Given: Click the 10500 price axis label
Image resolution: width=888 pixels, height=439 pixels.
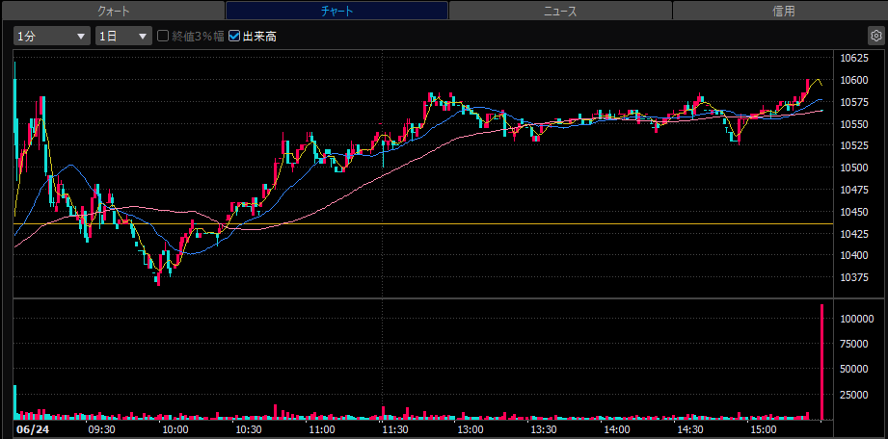Looking at the screenshot, I should [x=853, y=168].
